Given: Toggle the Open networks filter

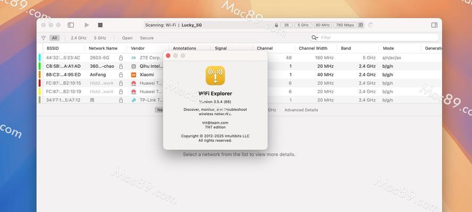Looking at the screenshot, I should pyautogui.click(x=127, y=38).
